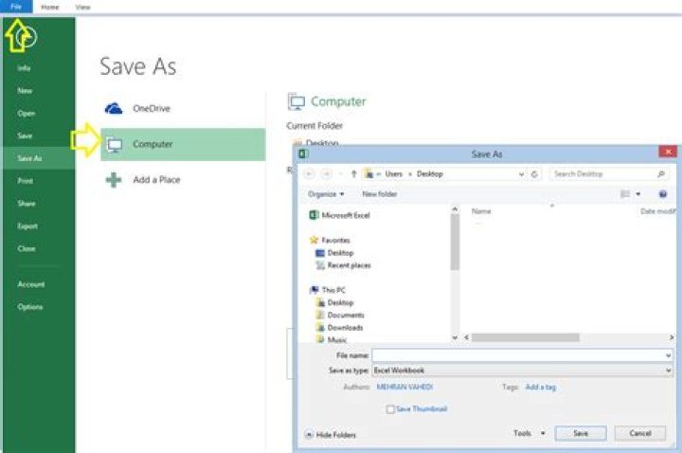Click the change view icon
This screenshot has height=453, width=682.
[x=625, y=194]
